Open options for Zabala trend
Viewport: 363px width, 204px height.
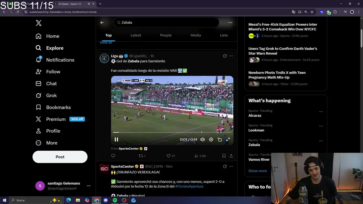click(321, 141)
